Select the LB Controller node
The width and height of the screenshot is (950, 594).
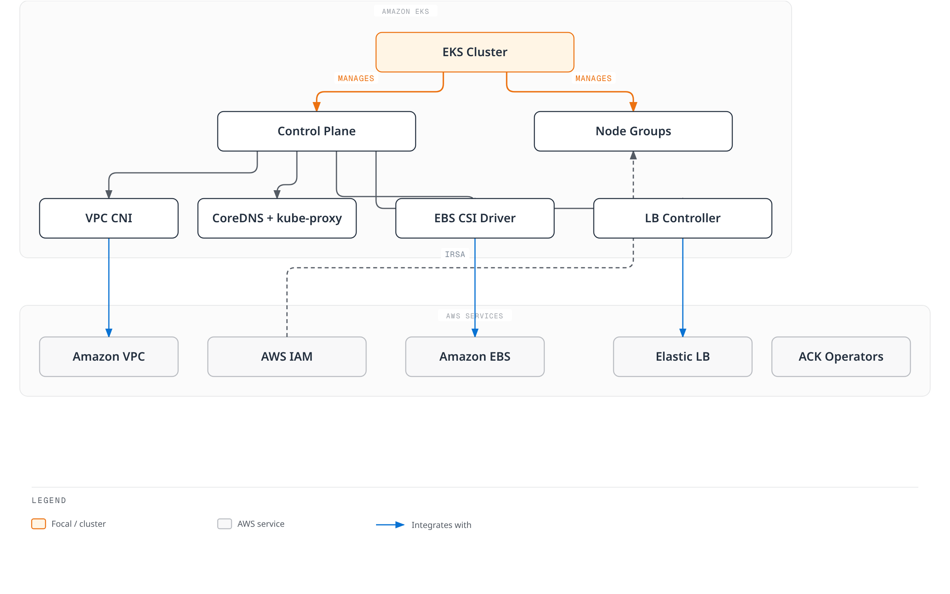tap(682, 218)
